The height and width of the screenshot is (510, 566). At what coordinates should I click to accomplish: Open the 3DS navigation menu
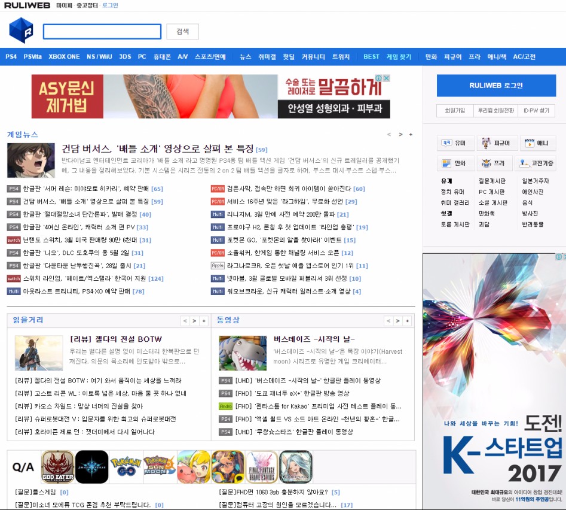point(125,57)
